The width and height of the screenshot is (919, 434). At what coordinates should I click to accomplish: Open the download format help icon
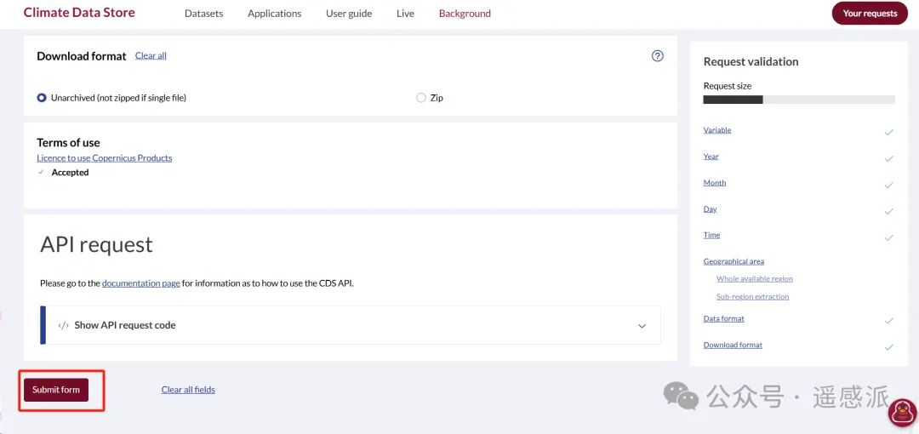click(658, 55)
